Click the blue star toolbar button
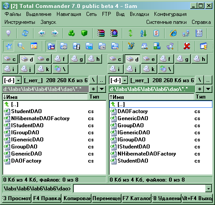The height and width of the screenshot is (205, 215). pyautogui.click(x=8, y=46)
